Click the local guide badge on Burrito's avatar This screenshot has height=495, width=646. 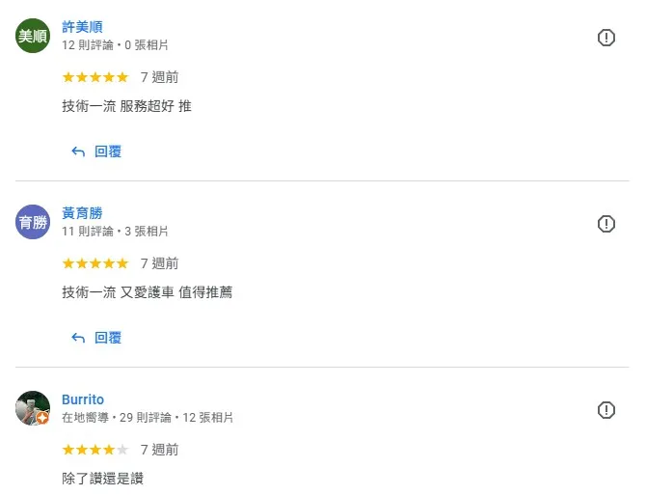42,419
